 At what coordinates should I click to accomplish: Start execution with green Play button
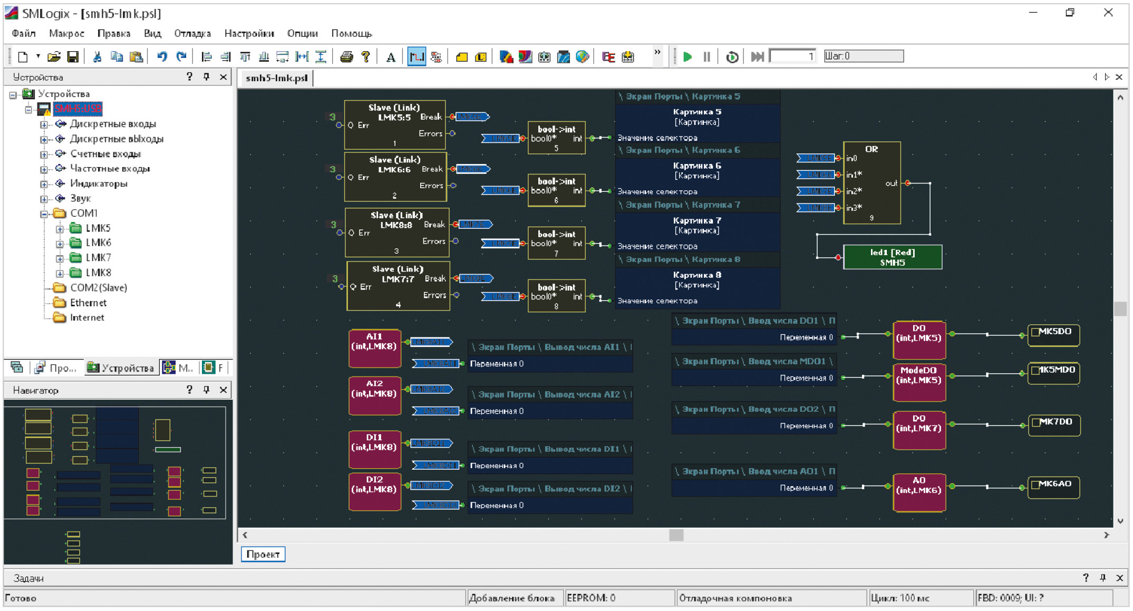(x=687, y=56)
